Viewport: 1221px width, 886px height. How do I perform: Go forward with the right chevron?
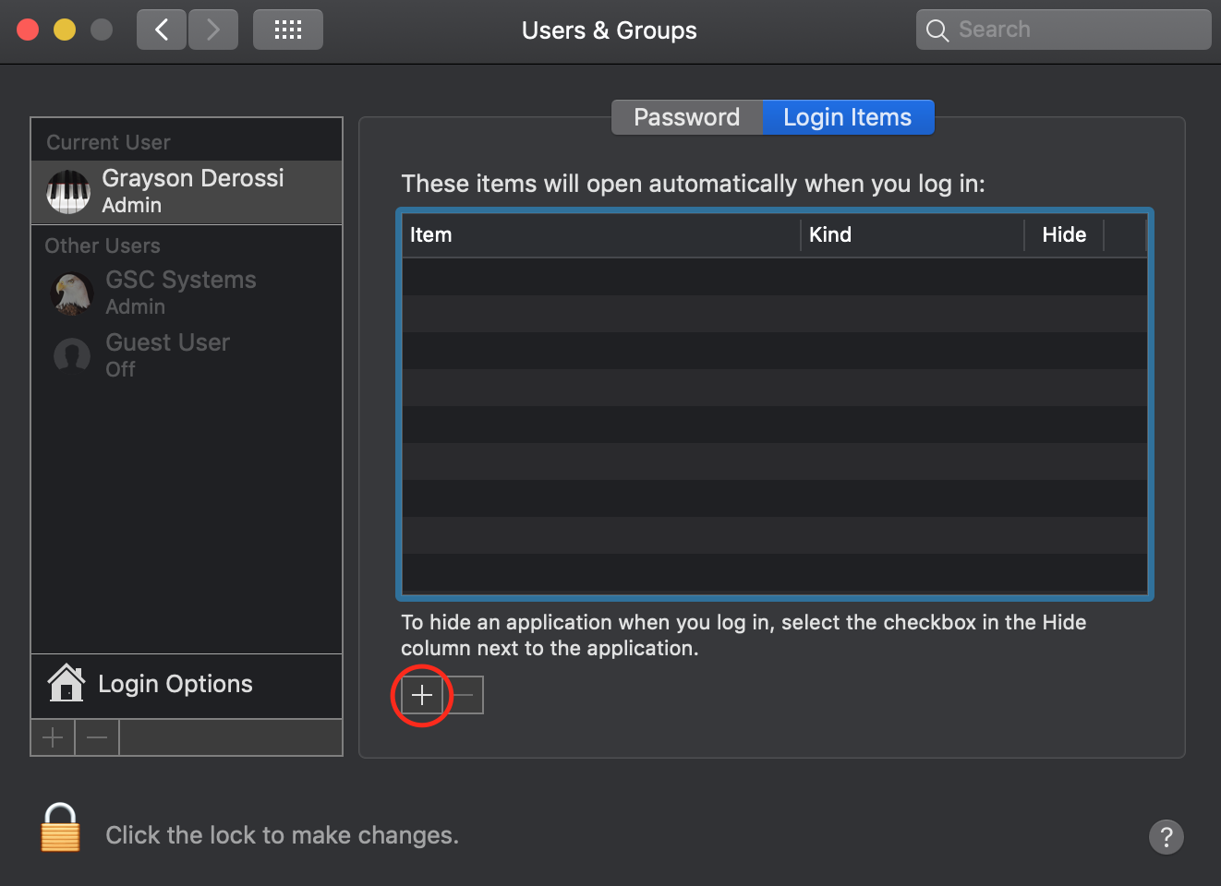tap(213, 30)
